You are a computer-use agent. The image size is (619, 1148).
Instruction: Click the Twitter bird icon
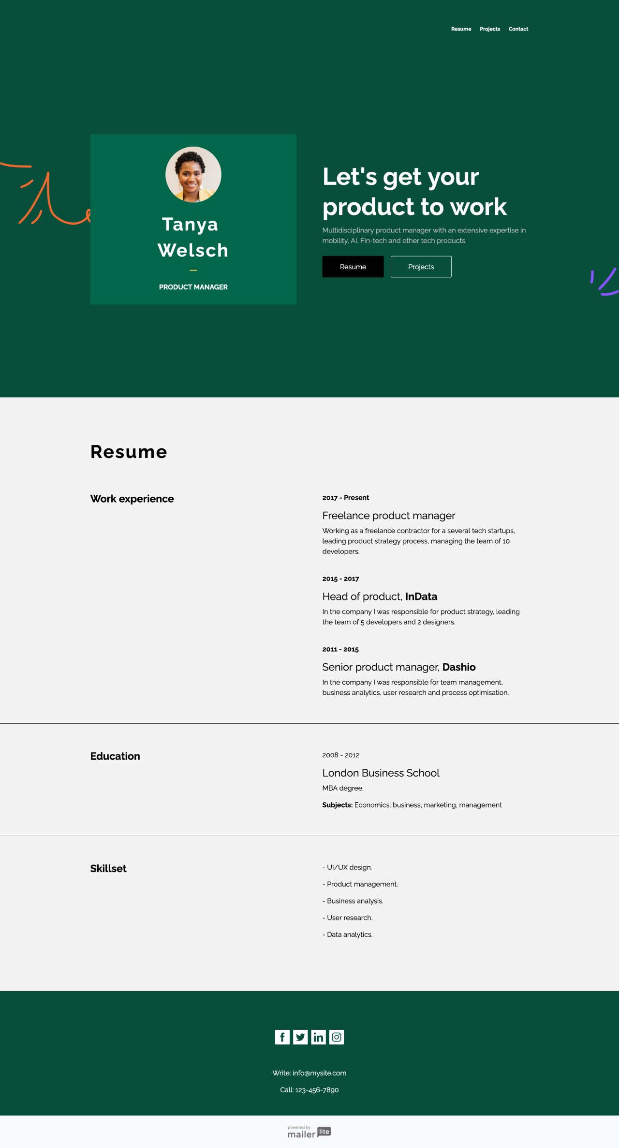(x=300, y=1037)
